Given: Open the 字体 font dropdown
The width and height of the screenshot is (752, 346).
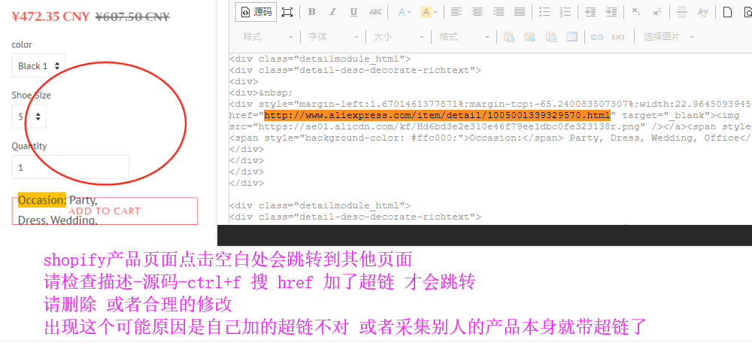Looking at the screenshot, I should (x=333, y=37).
